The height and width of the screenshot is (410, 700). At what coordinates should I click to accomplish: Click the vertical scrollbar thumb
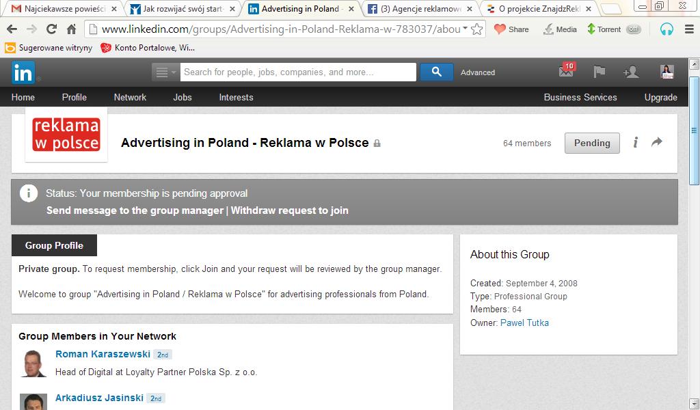(695, 131)
